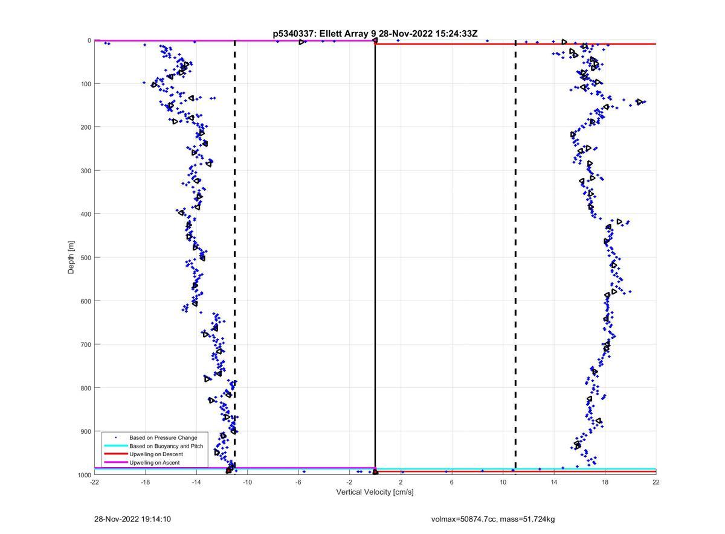This screenshot has width=725, height=534.
Task: Click the magenta line sample in legend
Action: point(115,463)
